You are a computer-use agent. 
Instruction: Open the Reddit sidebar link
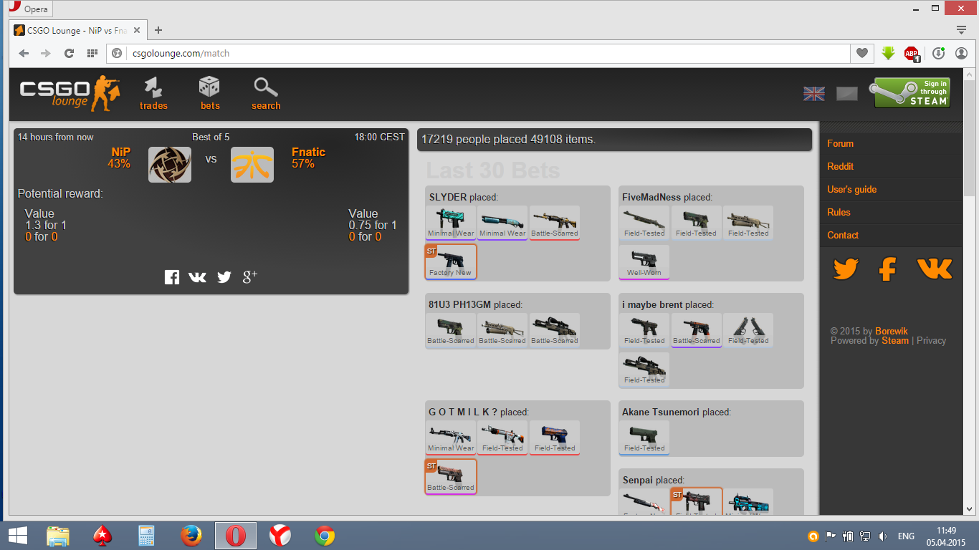coord(841,166)
